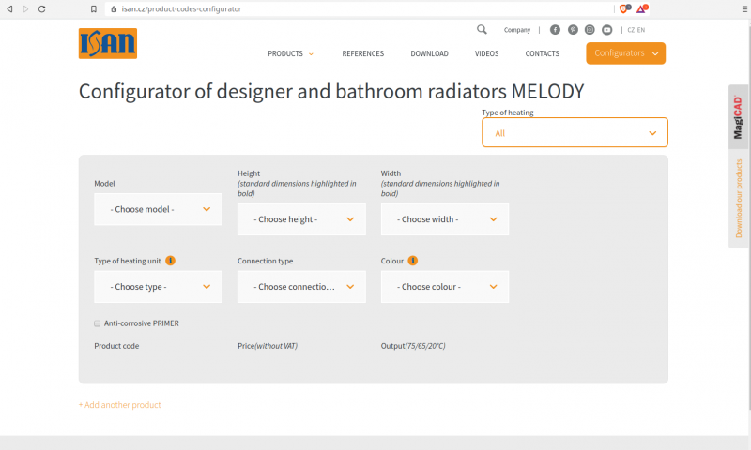The height and width of the screenshot is (450, 751).
Task: Switch language to EN
Action: [x=641, y=30]
